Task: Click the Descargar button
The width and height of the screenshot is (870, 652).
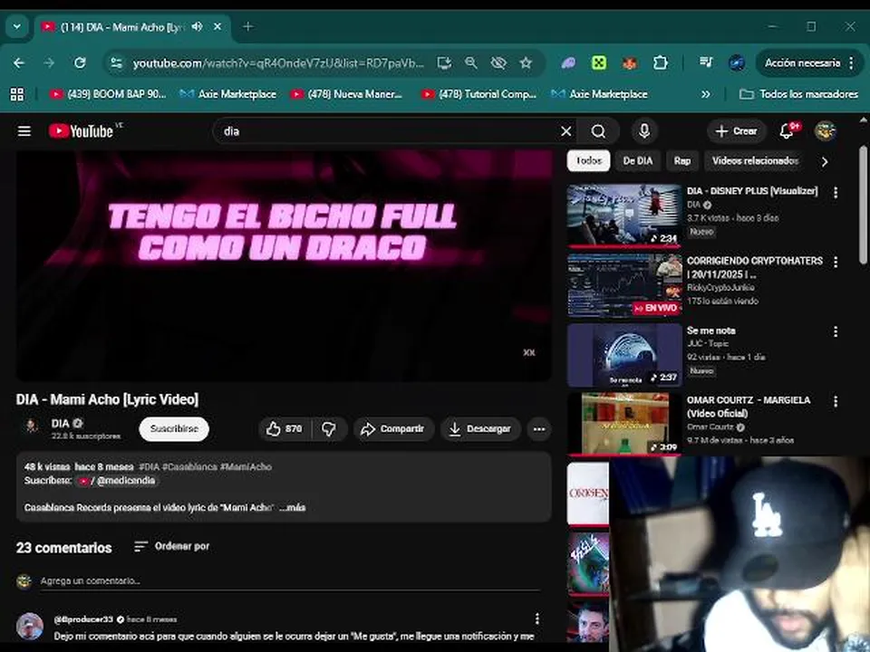Action: tap(480, 428)
